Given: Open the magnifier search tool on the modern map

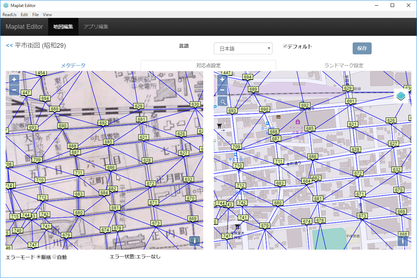Looking at the screenshot, I should pyautogui.click(x=222, y=101).
